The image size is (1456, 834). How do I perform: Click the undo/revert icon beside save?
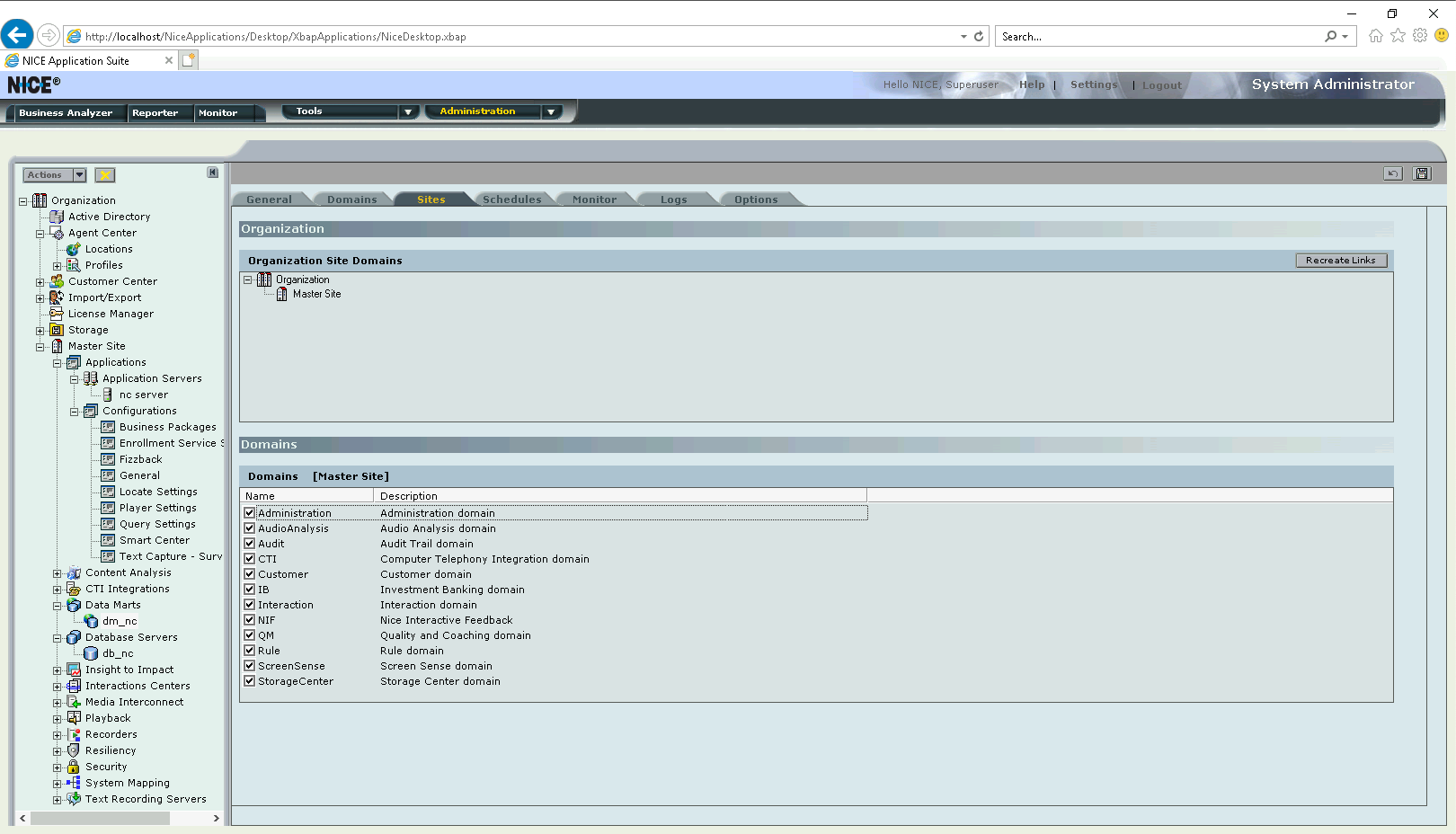click(x=1392, y=173)
